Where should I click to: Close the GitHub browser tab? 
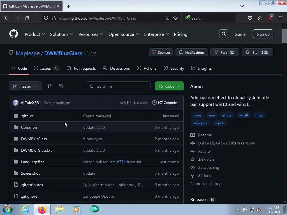tap(58, 6)
